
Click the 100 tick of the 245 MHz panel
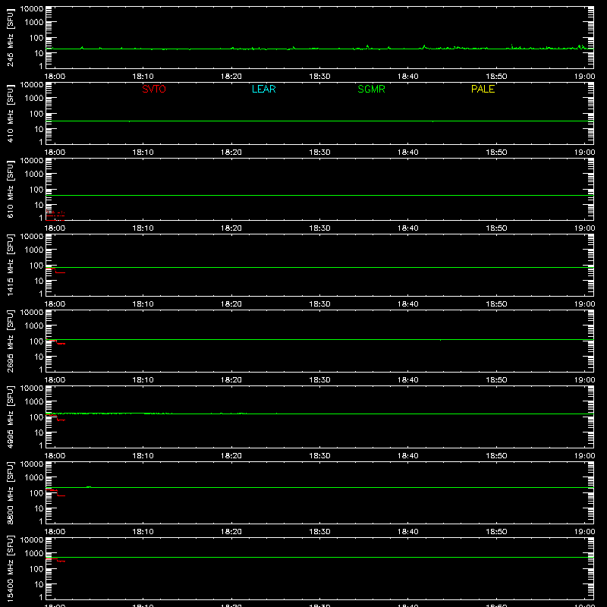click(x=36, y=38)
